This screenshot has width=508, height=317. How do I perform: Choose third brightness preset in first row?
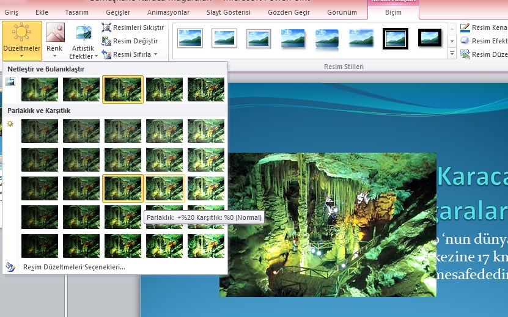(x=123, y=131)
